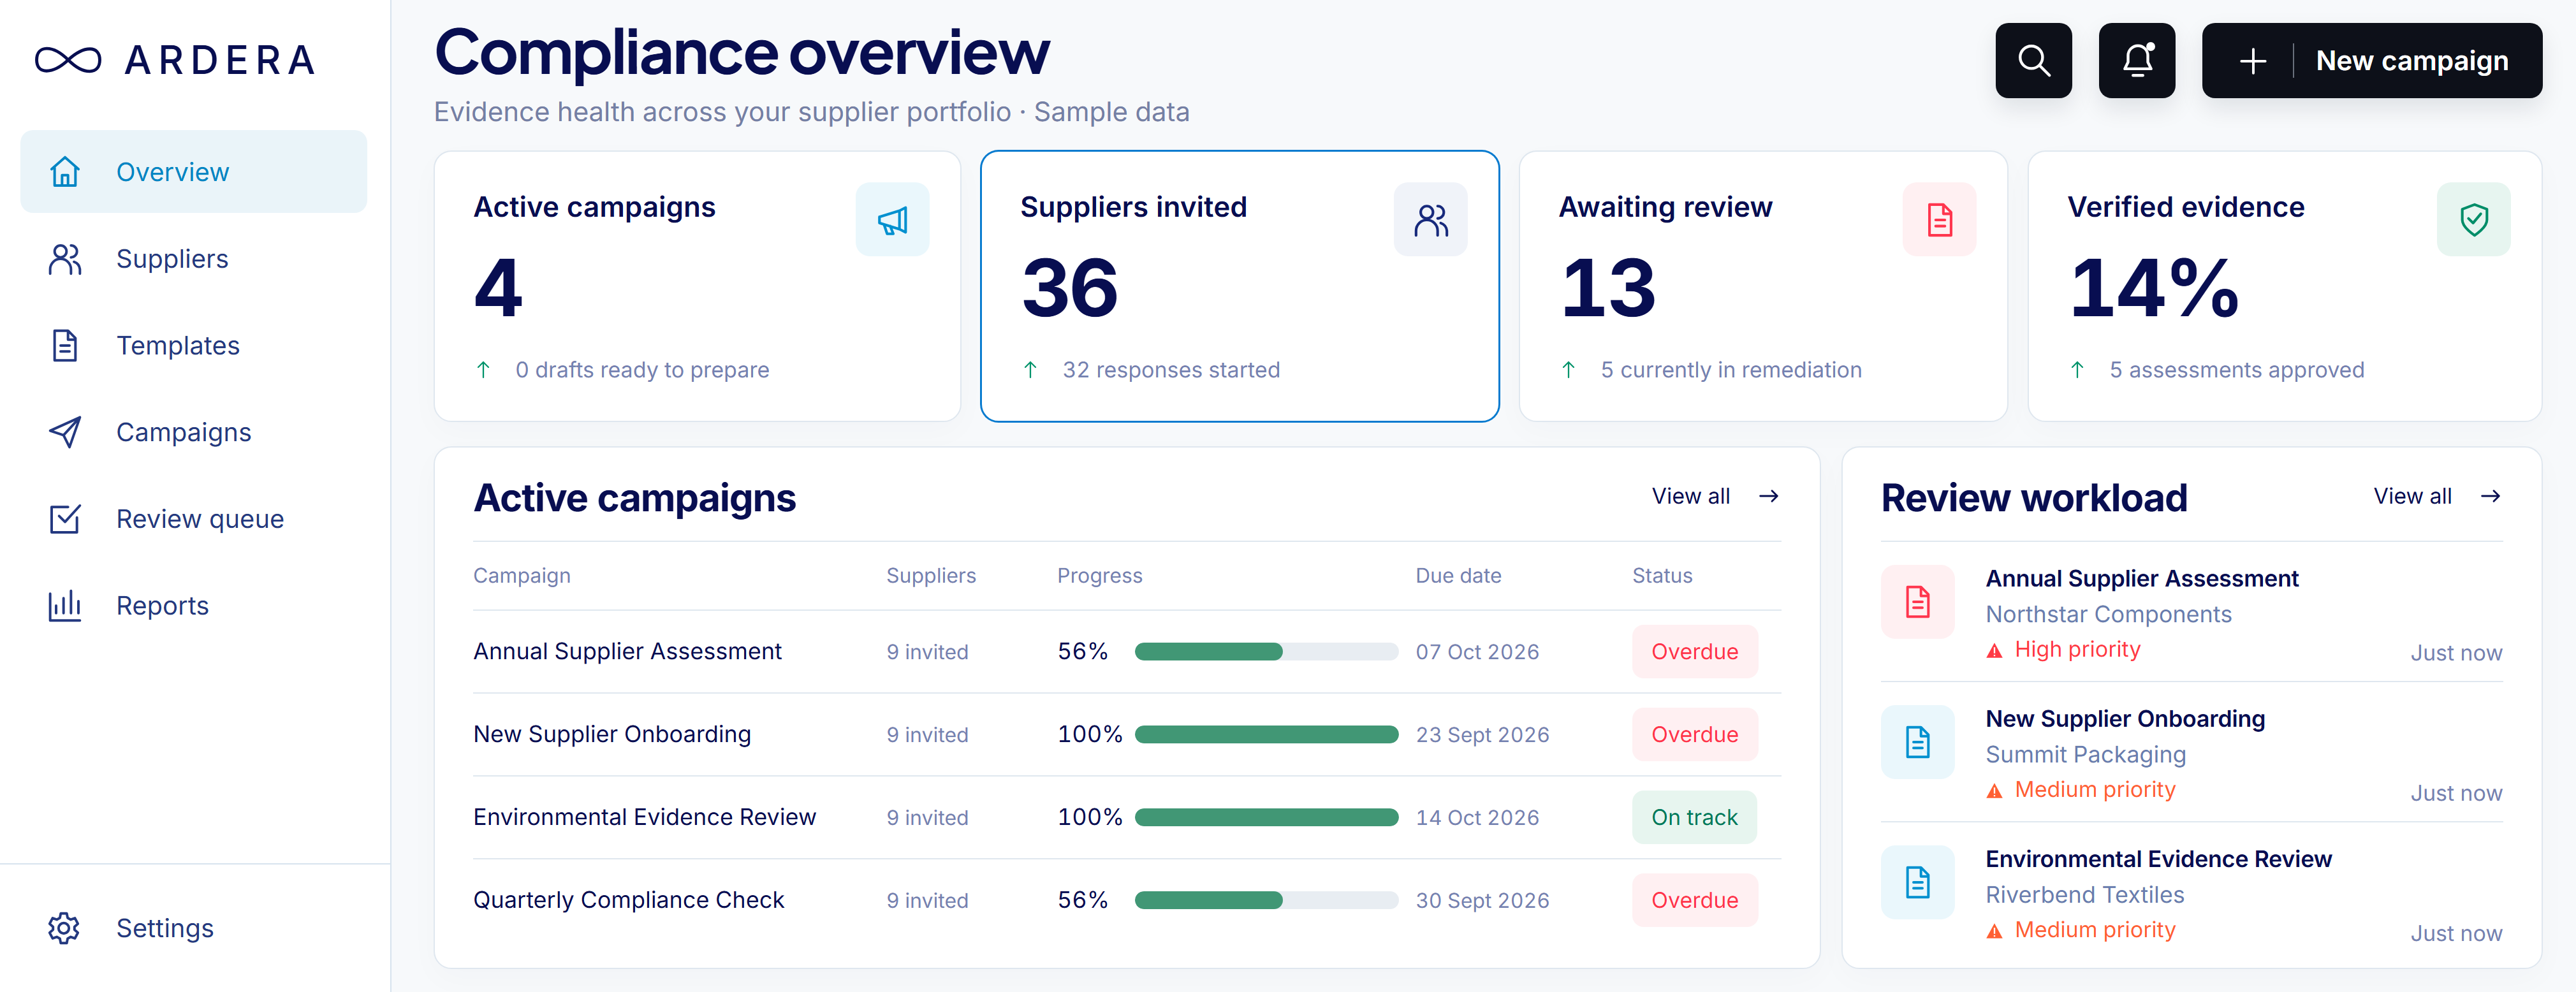Image resolution: width=2576 pixels, height=992 pixels.
Task: Click the Environmental Evidence Review progress bar
Action: (x=1266, y=818)
